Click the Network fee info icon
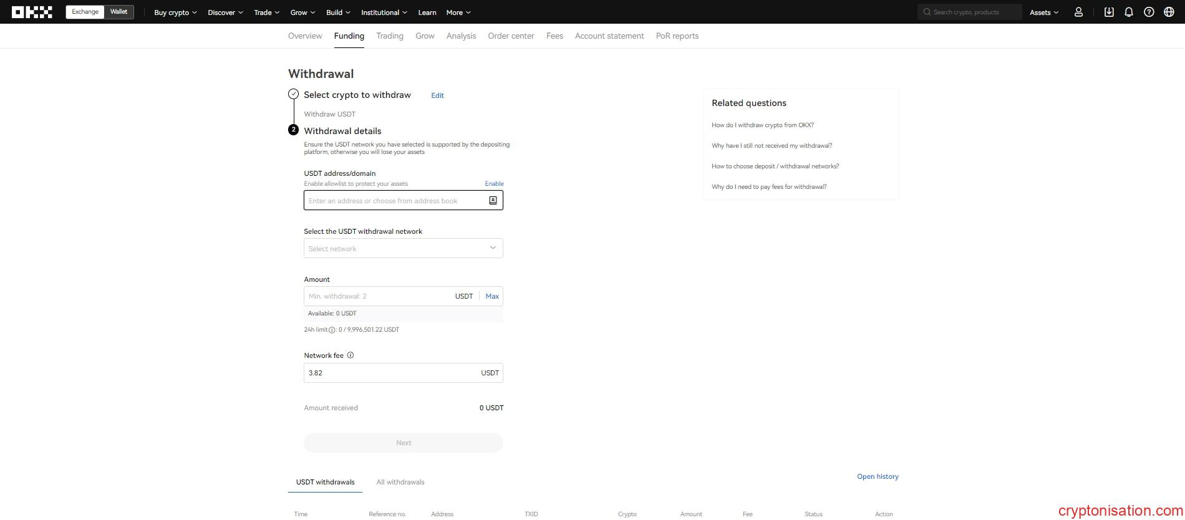Image resolution: width=1185 pixels, height=520 pixels. pos(351,355)
